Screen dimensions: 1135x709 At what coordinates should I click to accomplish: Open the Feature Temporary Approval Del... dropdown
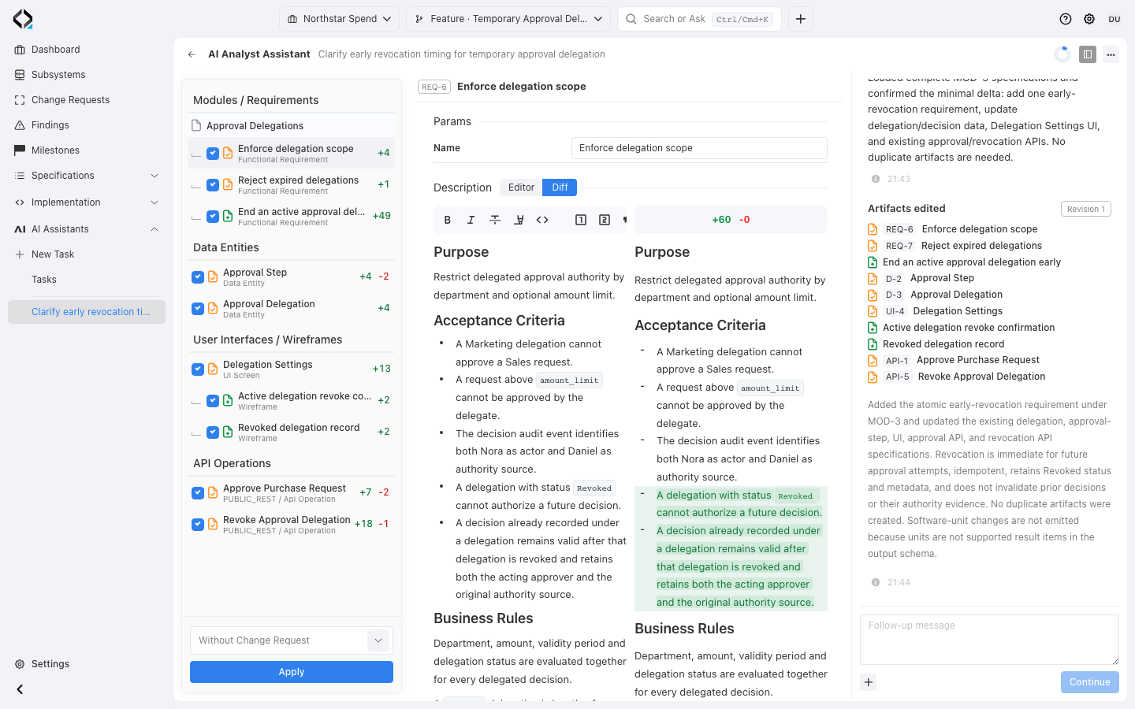(x=508, y=19)
